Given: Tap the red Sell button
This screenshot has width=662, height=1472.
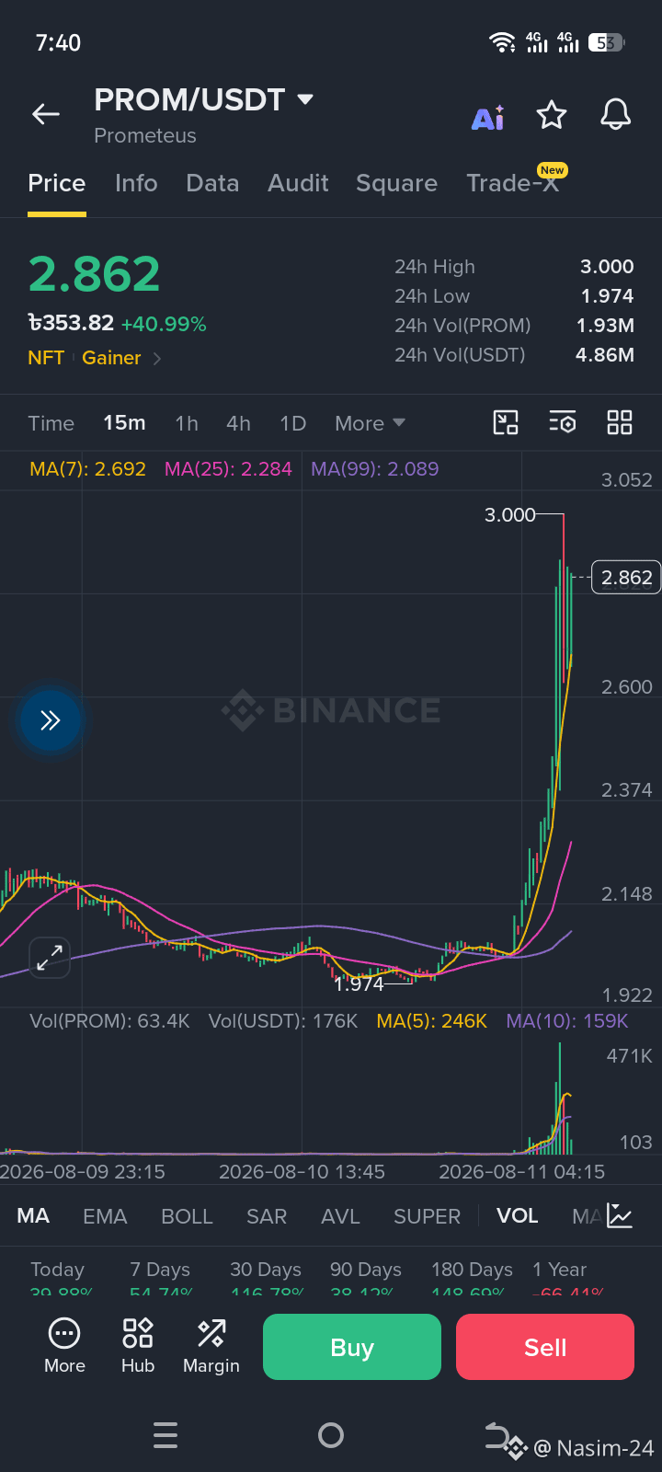Looking at the screenshot, I should (545, 1347).
